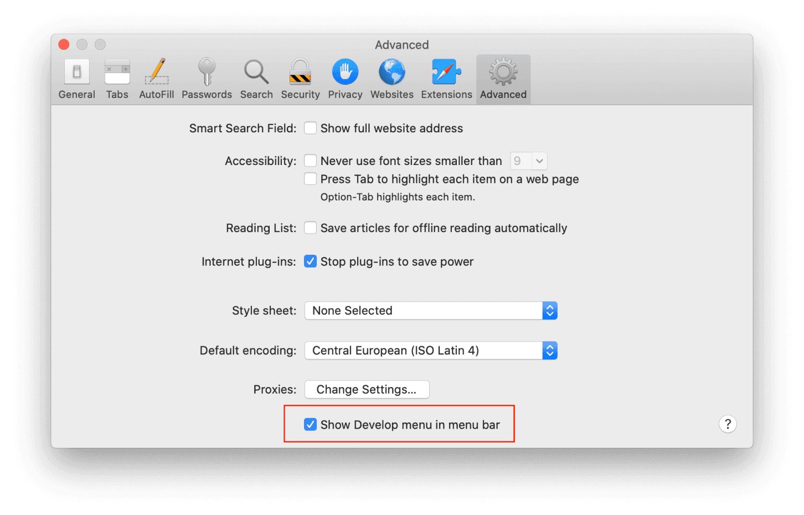The width and height of the screenshot is (804, 515).
Task: Switch to the Tabs preferences icon
Action: tap(117, 79)
